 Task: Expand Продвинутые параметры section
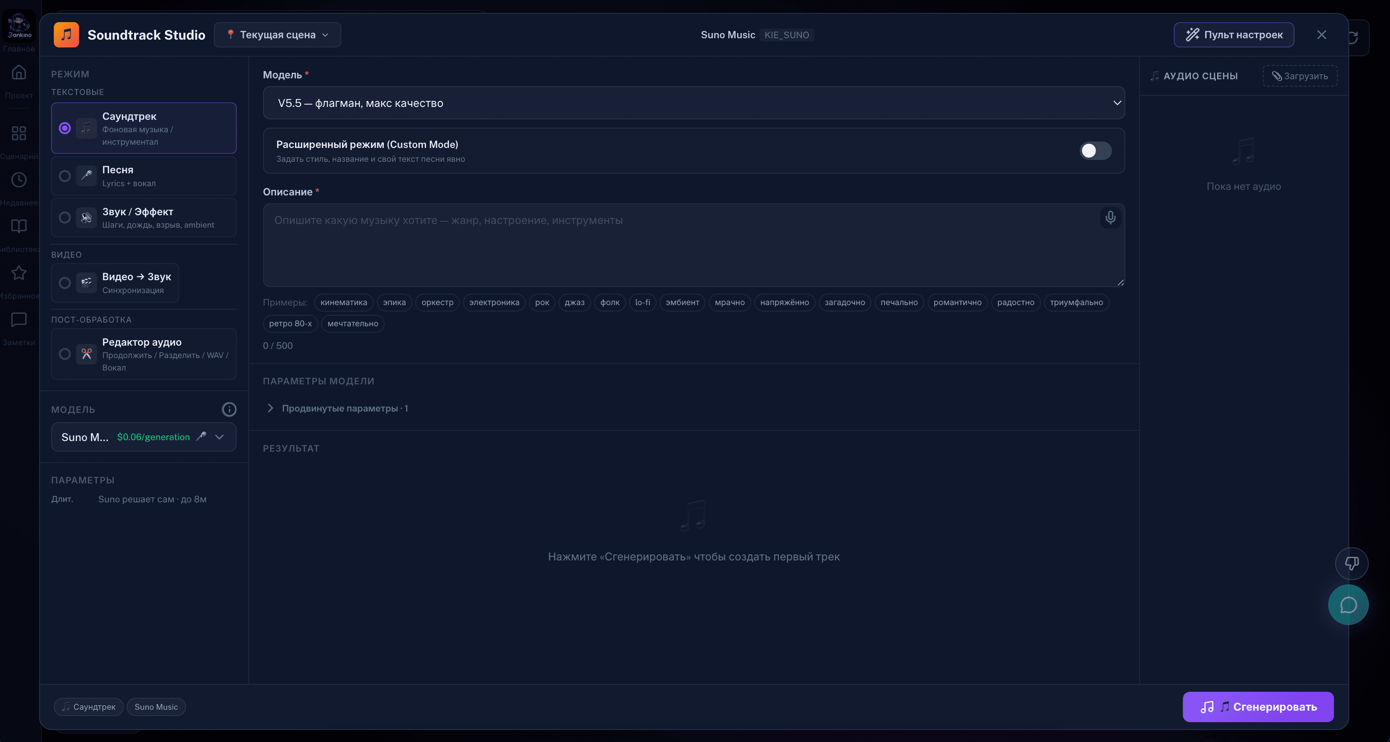coord(338,408)
